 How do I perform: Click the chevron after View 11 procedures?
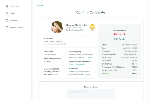coord(86,64)
